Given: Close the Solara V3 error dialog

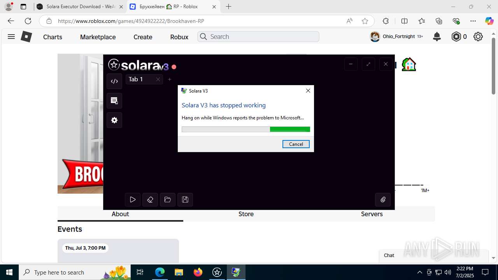Looking at the screenshot, I should [x=308, y=91].
